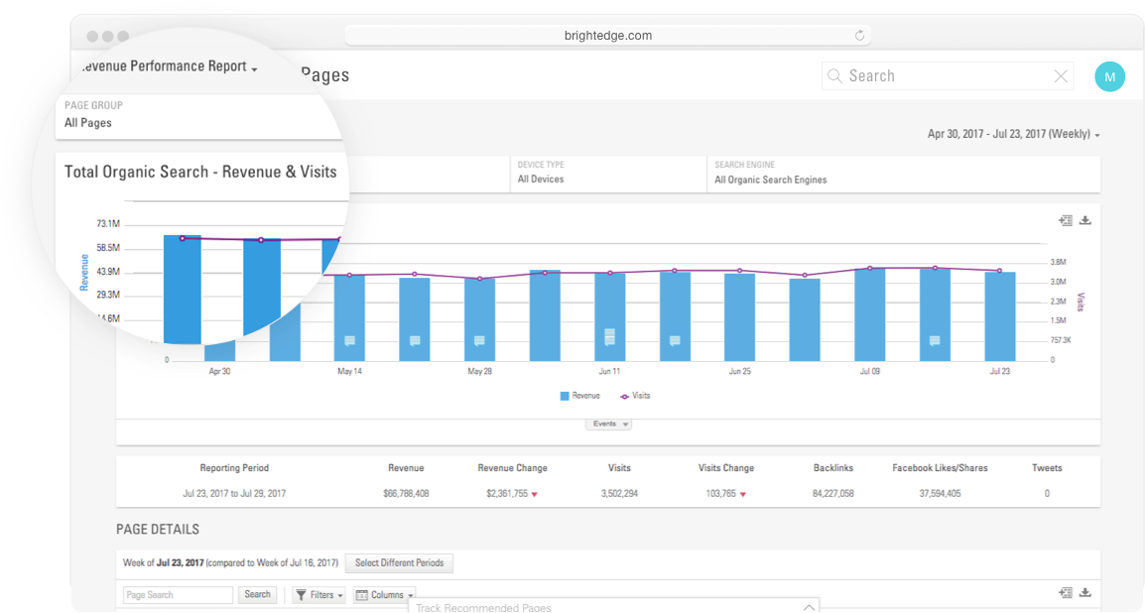Click the Page Details table export icon
This screenshot has height=613, width=1145.
click(x=1066, y=592)
